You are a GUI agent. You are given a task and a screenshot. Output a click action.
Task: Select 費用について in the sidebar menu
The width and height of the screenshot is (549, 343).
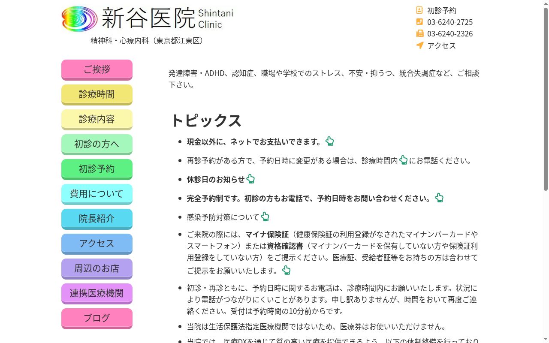[x=97, y=194]
